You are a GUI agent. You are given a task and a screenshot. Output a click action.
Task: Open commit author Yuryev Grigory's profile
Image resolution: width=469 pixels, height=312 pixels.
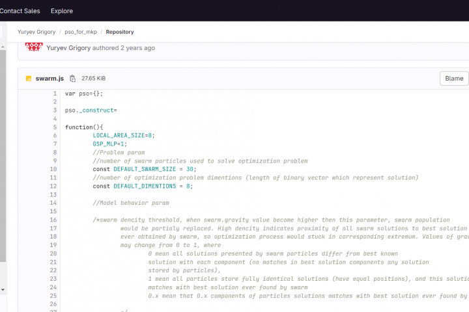(x=68, y=47)
